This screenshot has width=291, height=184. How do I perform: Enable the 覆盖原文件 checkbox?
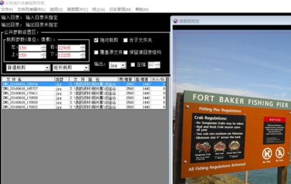coord(96,52)
